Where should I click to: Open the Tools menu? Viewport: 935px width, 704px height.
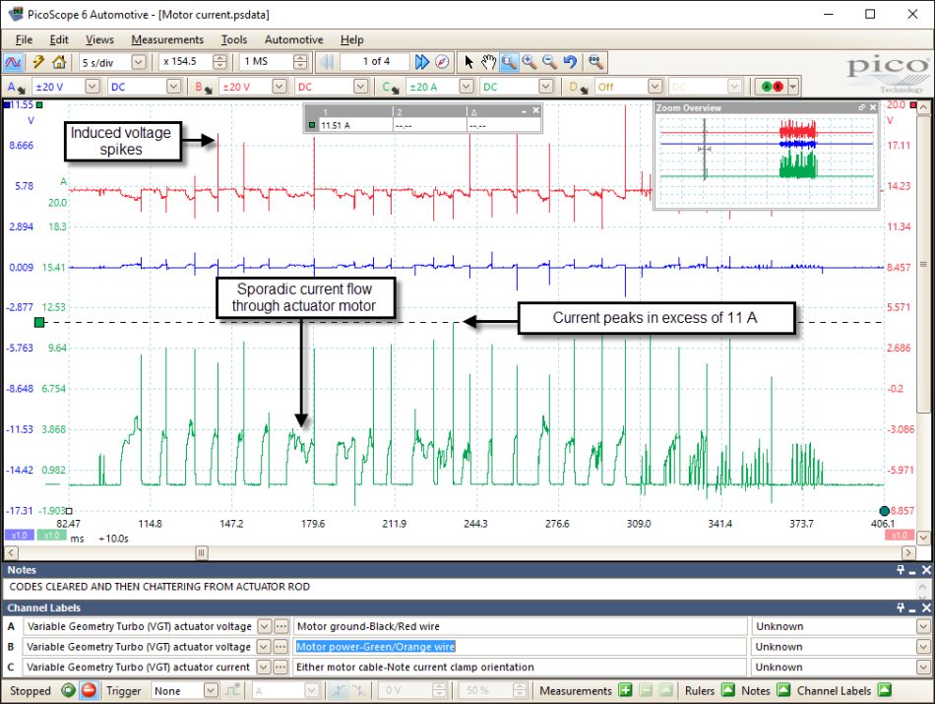point(234,39)
